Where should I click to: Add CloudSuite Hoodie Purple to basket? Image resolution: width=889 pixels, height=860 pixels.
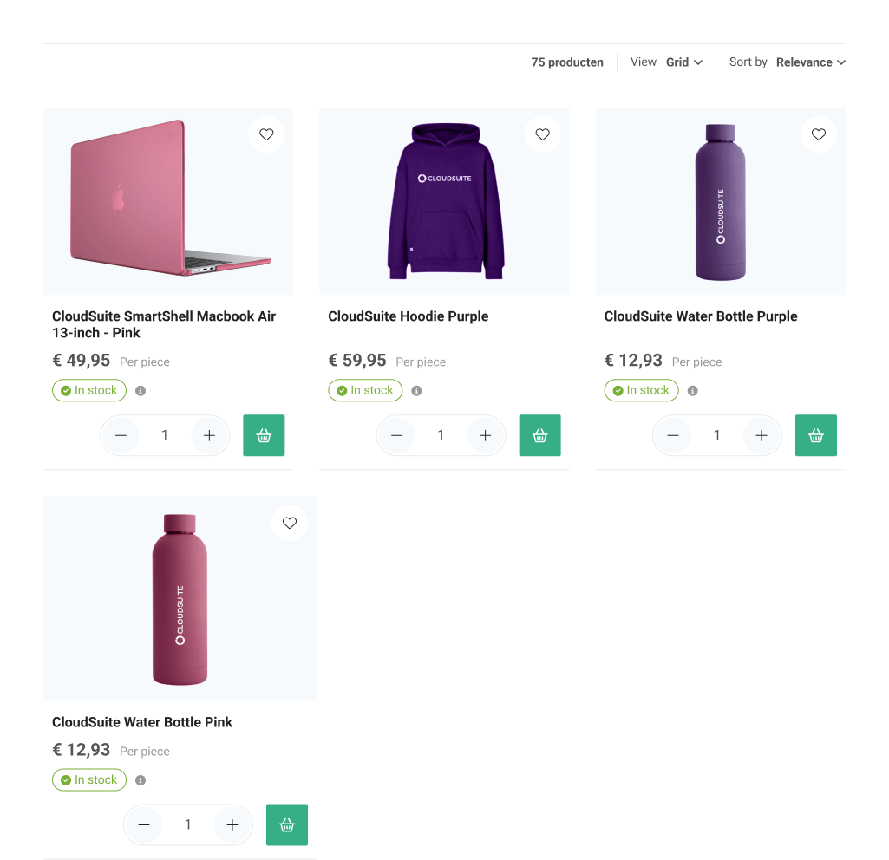[539, 435]
